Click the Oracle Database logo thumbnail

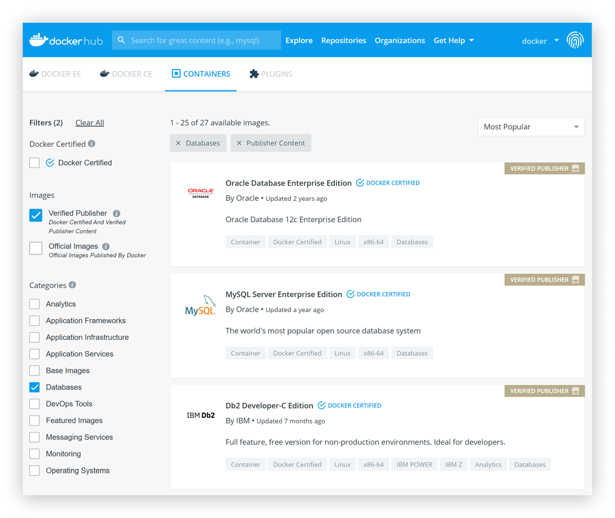pos(200,193)
